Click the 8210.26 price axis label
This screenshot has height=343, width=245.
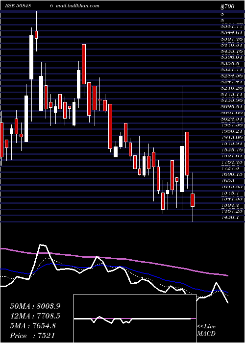point(231,88)
